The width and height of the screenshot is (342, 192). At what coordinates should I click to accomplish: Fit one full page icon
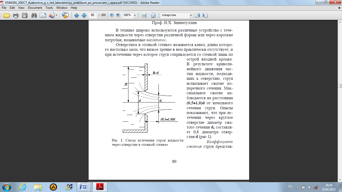(153, 15)
